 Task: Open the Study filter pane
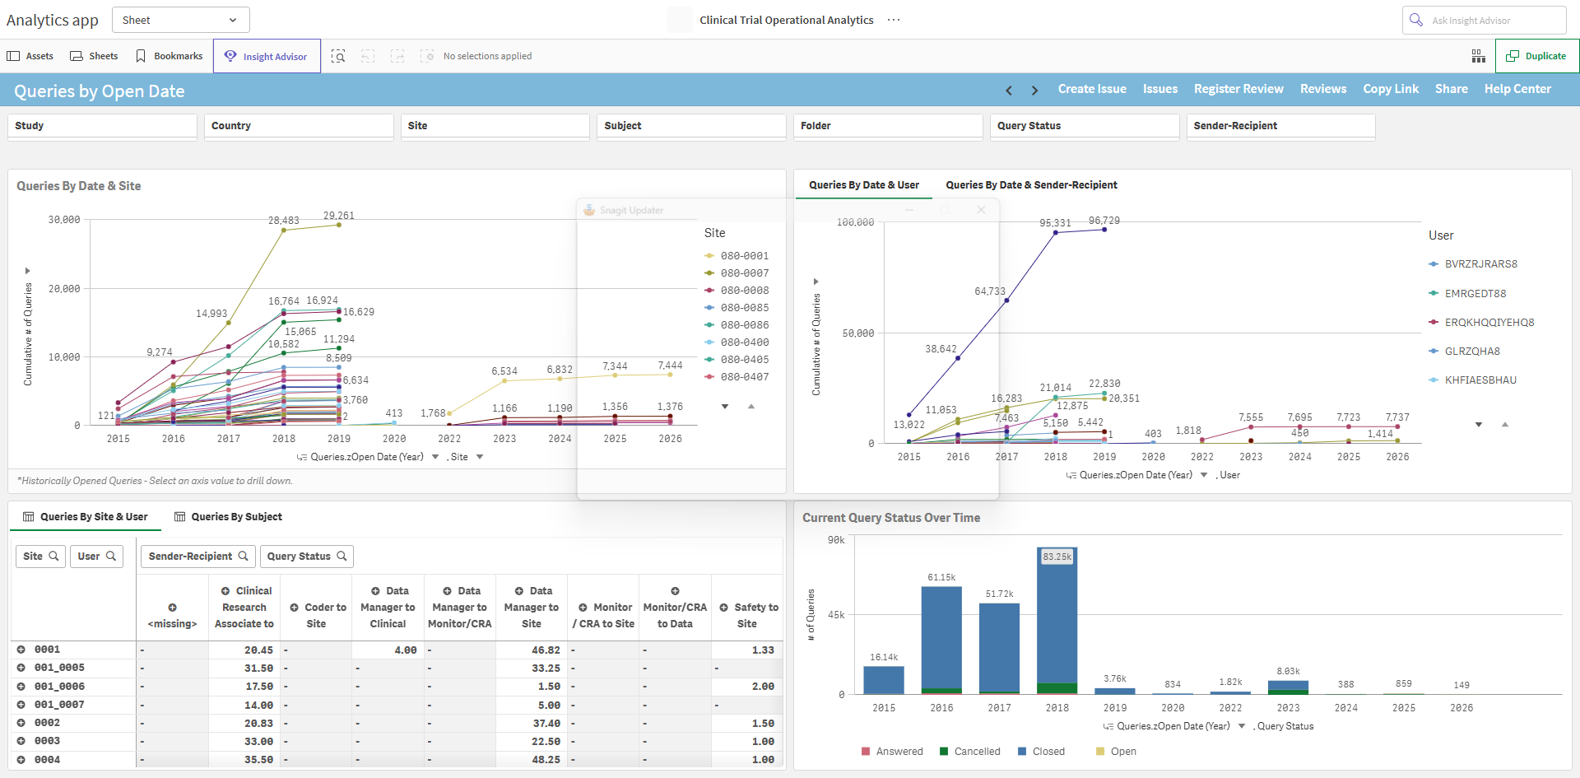[102, 126]
